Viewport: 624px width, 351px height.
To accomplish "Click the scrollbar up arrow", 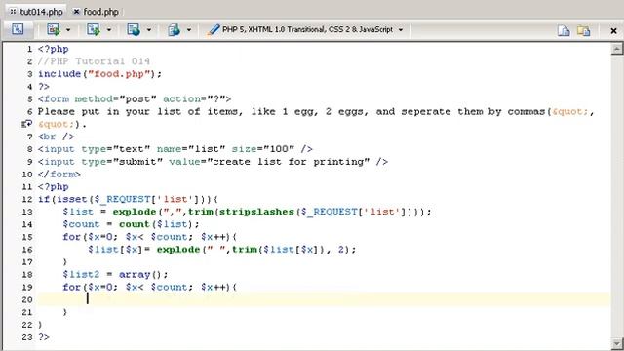I will [x=617, y=49].
